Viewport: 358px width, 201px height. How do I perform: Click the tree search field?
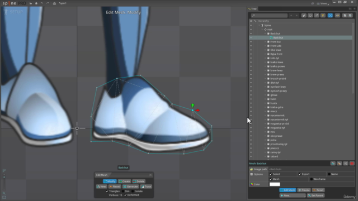coord(269,15)
